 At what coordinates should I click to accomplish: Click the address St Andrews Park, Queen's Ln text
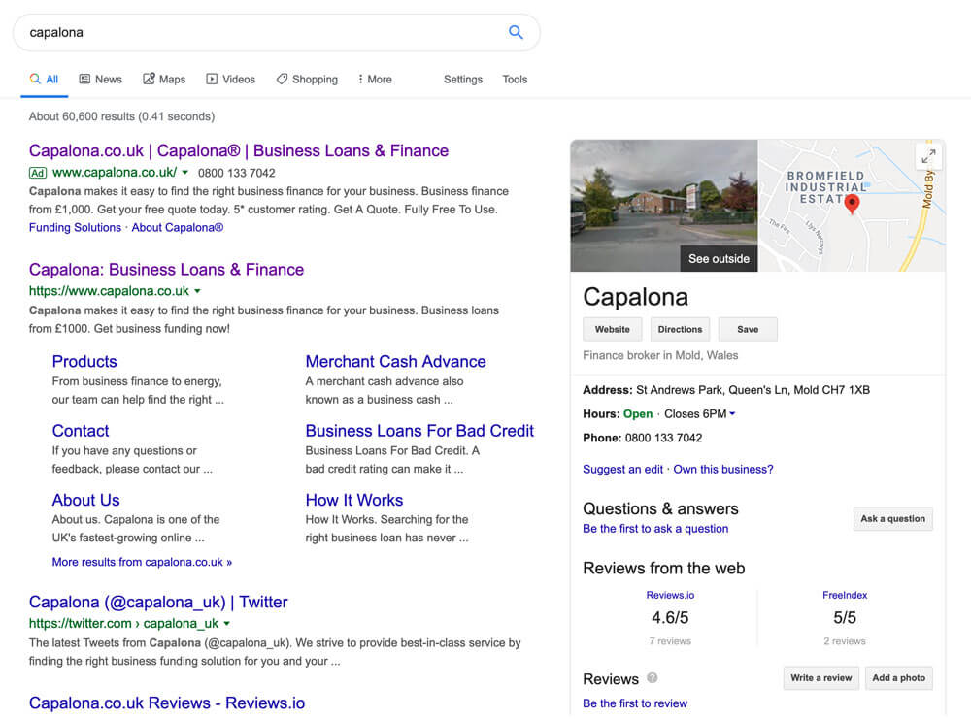click(x=753, y=390)
